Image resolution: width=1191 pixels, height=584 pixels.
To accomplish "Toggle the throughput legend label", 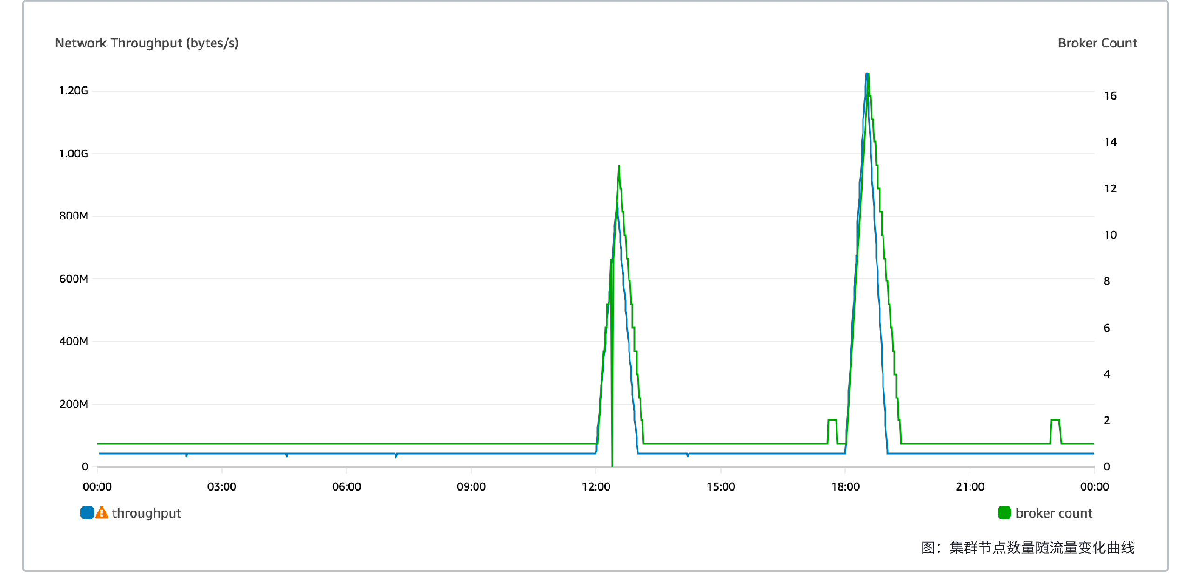I will tap(146, 513).
